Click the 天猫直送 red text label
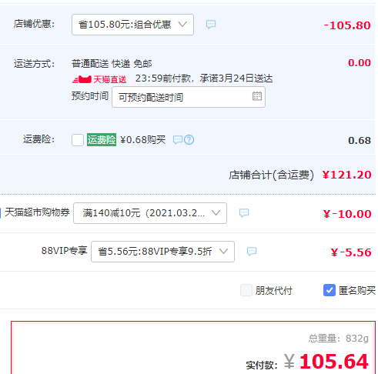378x374 pixels. point(110,79)
